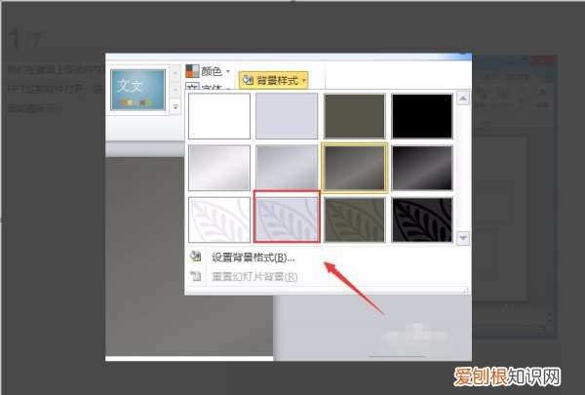The height and width of the screenshot is (395, 585).
Task: Pick the light silver gradient style
Action: (219, 168)
